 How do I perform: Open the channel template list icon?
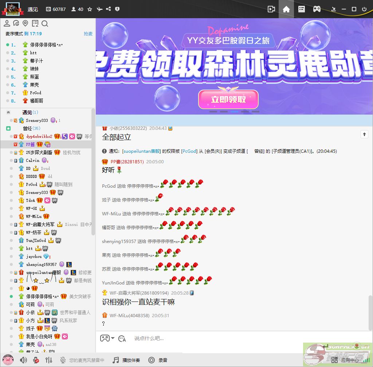(x=301, y=9)
